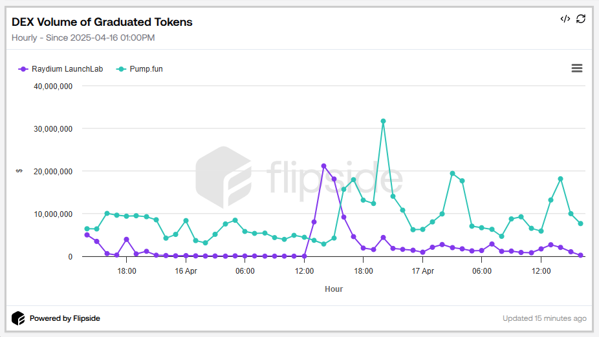Screen dimensions: 599x337
Task: Click the 16 Apr x-axis label
Action: pos(186,271)
